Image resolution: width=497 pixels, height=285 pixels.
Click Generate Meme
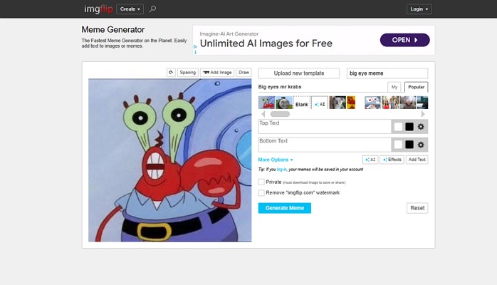click(x=285, y=208)
